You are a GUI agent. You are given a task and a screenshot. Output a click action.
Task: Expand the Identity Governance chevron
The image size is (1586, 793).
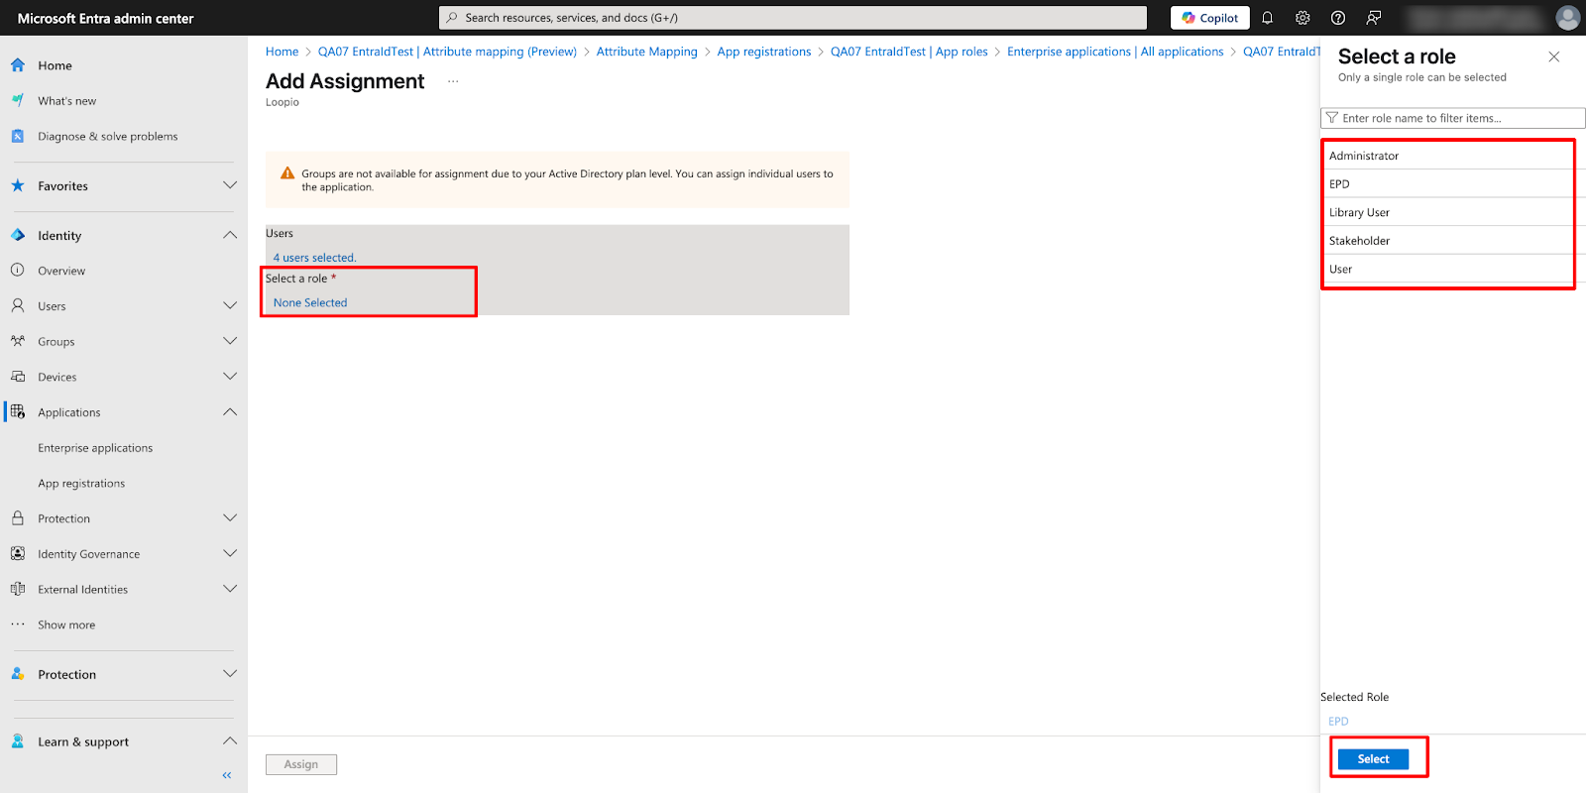(230, 554)
